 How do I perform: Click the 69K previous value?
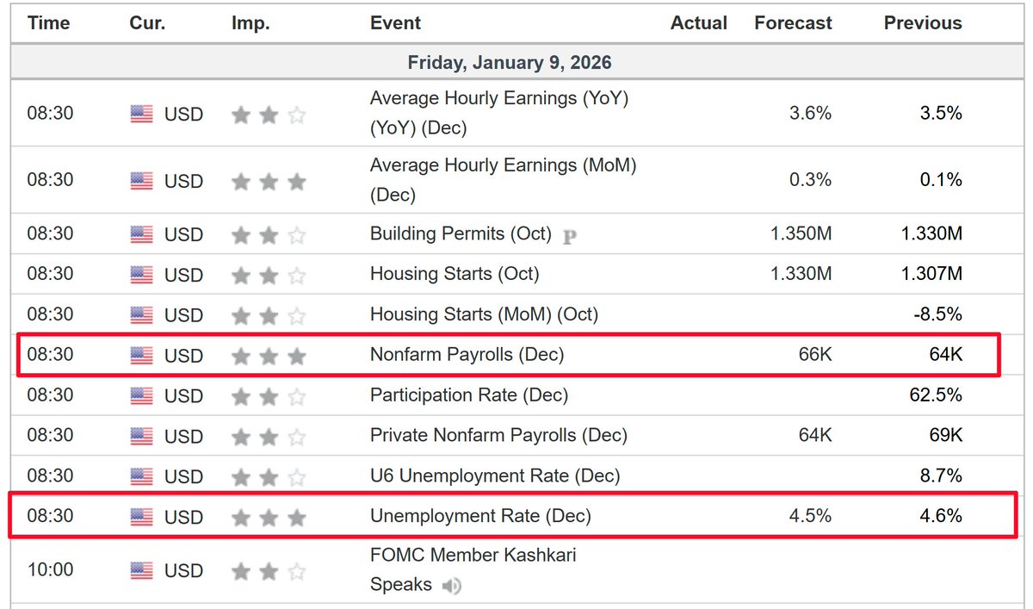click(944, 435)
